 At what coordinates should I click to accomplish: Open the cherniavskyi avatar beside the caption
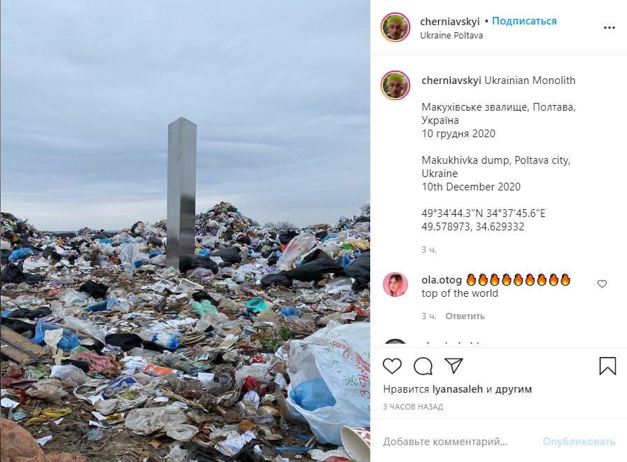(395, 85)
